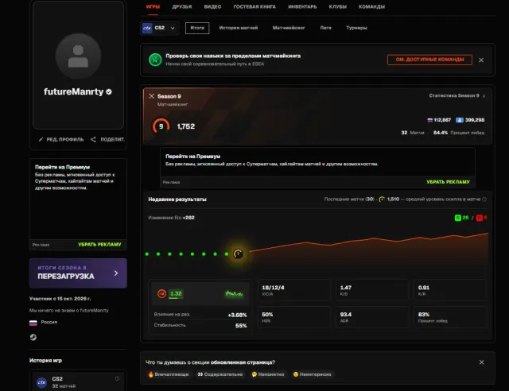Click the first green dot on graph
The width and height of the screenshot is (509, 391).
147,254
